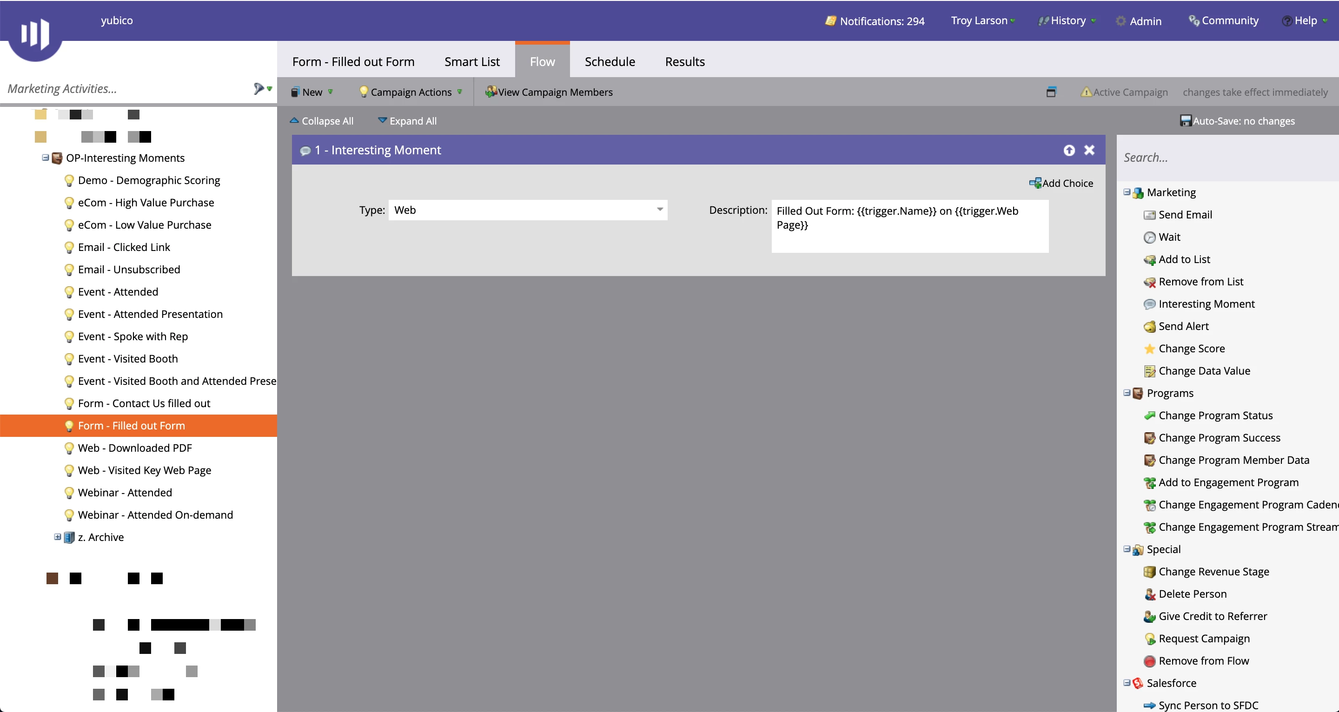This screenshot has width=1339, height=712.
Task: Expand the z. Archive folder
Action: 57,537
